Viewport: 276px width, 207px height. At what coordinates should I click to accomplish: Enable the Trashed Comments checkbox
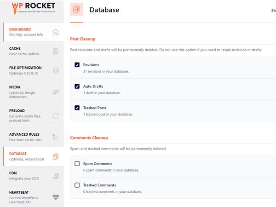(x=77, y=185)
